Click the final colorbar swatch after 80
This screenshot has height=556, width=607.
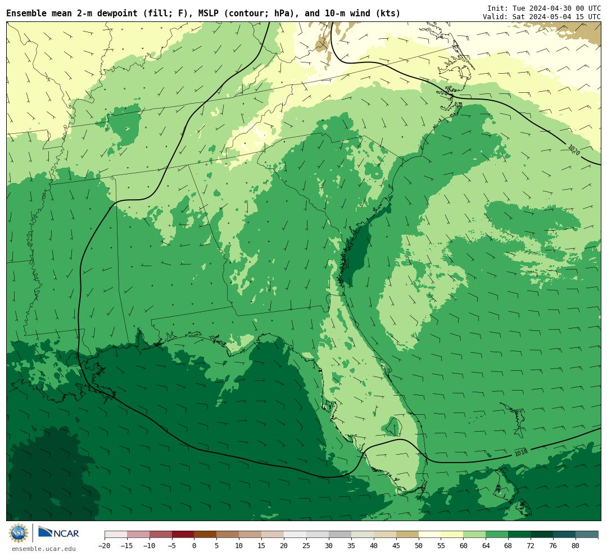point(587,535)
